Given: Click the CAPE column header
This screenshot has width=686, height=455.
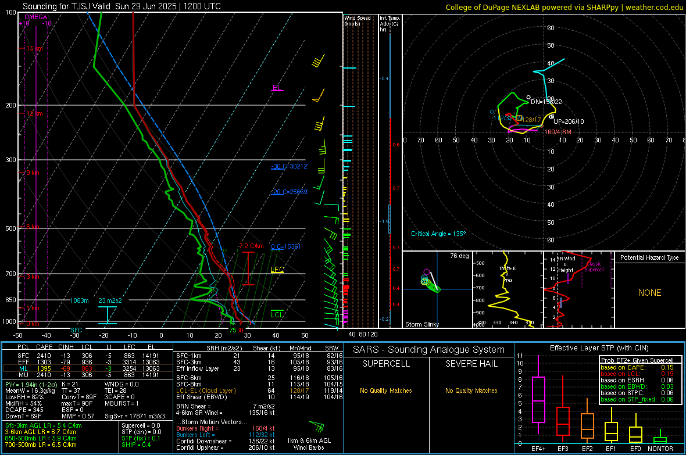Looking at the screenshot, I should (44, 347).
